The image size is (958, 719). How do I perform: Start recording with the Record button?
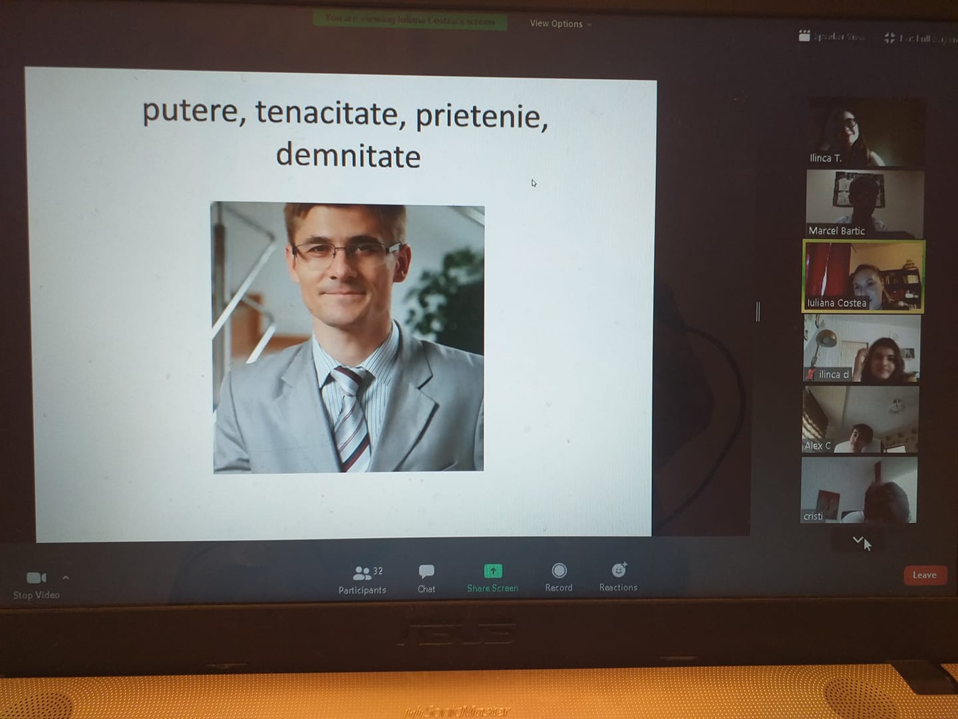[559, 577]
